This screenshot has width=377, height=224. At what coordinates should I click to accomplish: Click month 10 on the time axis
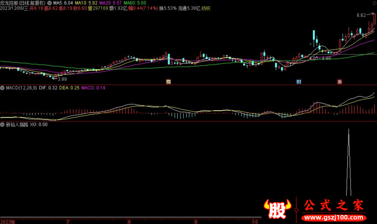coord(255,222)
